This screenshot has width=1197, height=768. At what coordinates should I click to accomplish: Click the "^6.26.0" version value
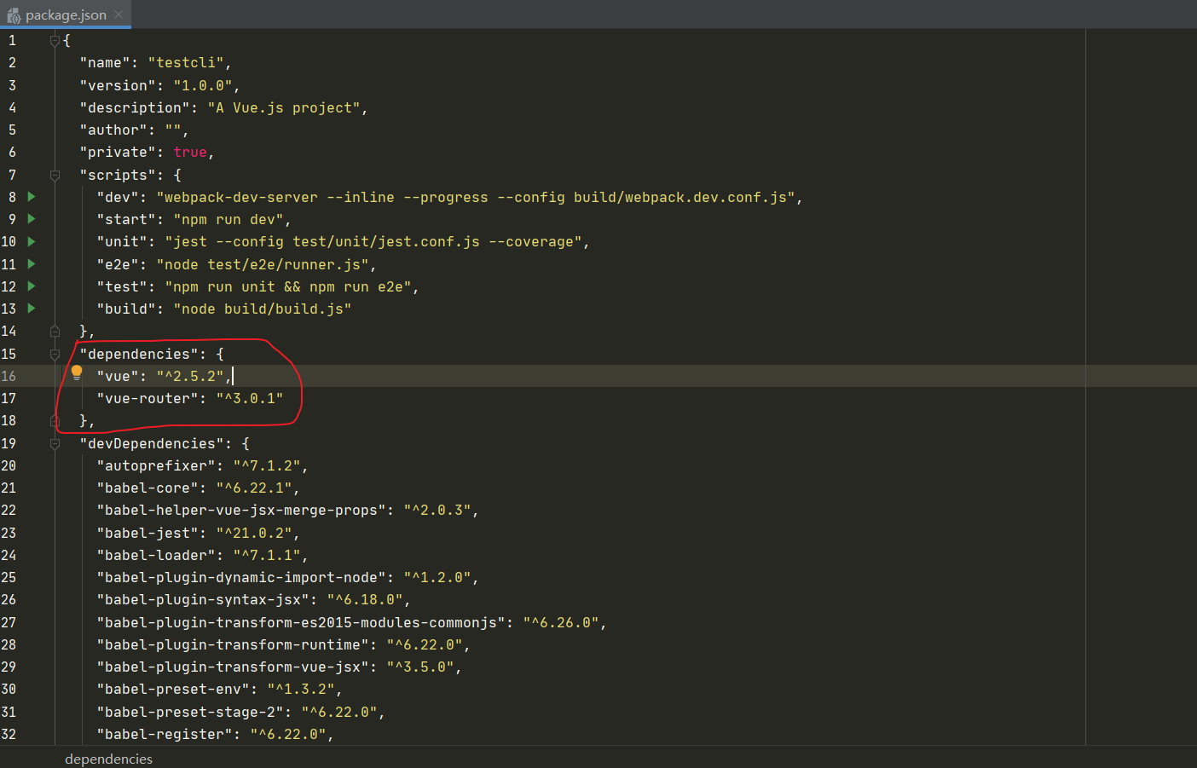561,622
